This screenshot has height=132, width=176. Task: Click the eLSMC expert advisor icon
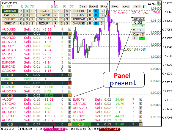(159, 4)
